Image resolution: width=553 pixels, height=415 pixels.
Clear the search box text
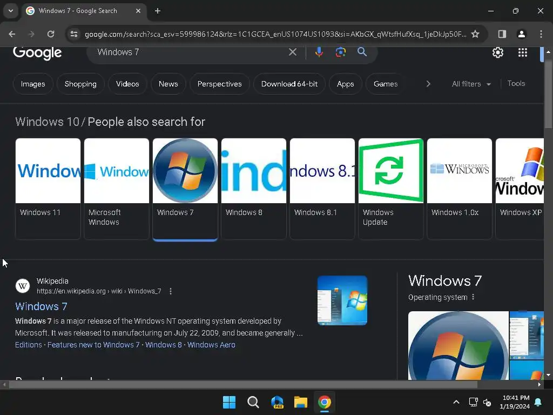click(x=292, y=52)
